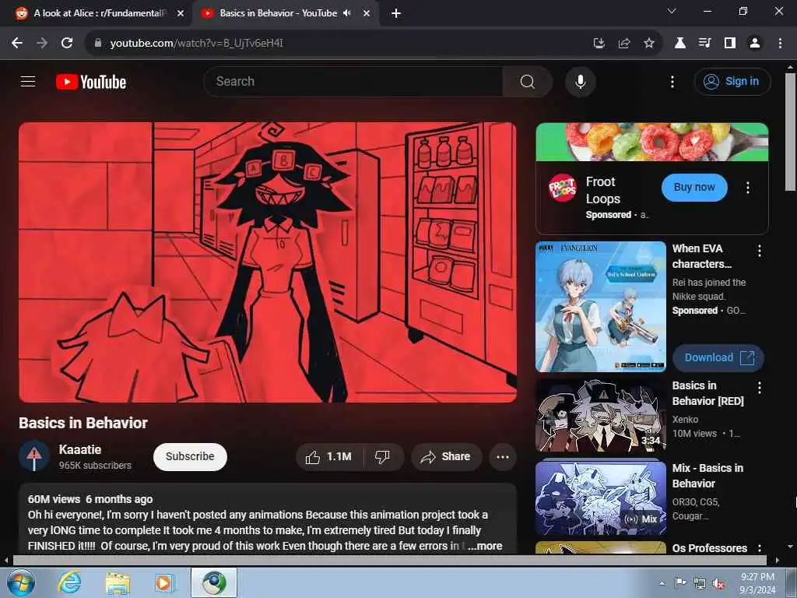The image size is (797, 598).
Task: Open tab search chevron in title bar
Action: pos(672,11)
